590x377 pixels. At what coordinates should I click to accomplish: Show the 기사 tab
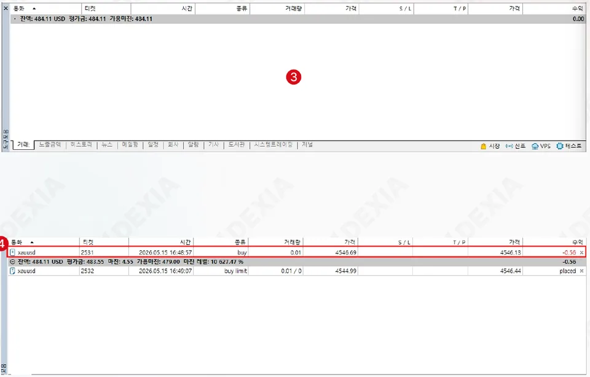coord(214,145)
